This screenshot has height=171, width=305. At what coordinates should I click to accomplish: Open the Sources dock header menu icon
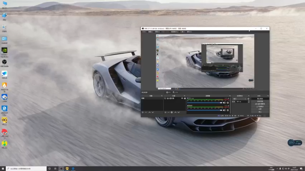185,96
